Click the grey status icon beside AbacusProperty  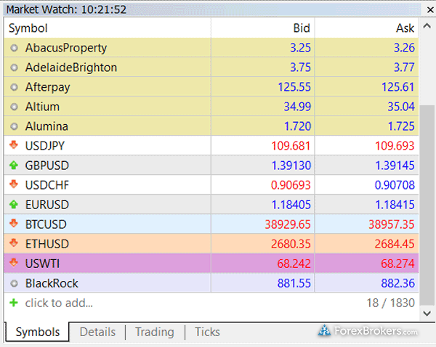14,48
